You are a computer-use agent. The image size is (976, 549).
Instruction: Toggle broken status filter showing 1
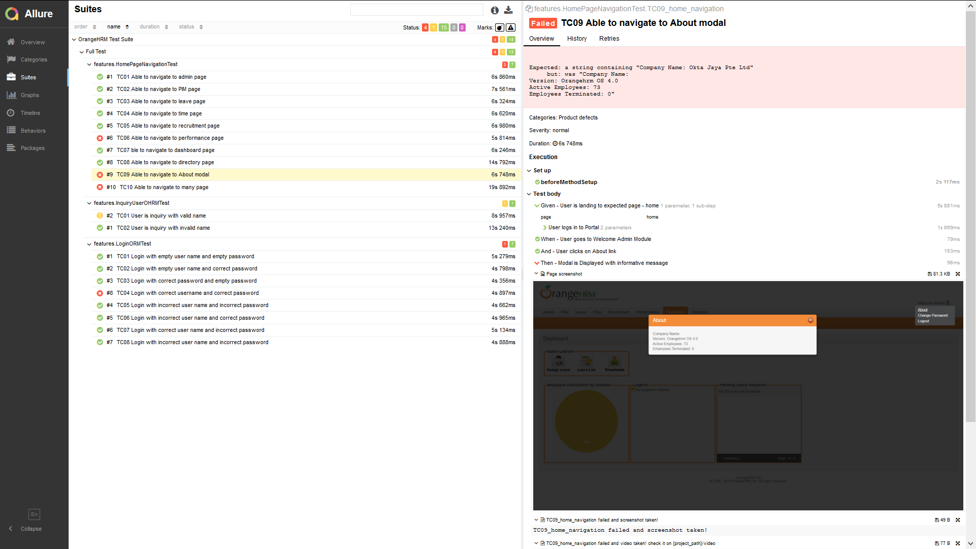pos(434,27)
